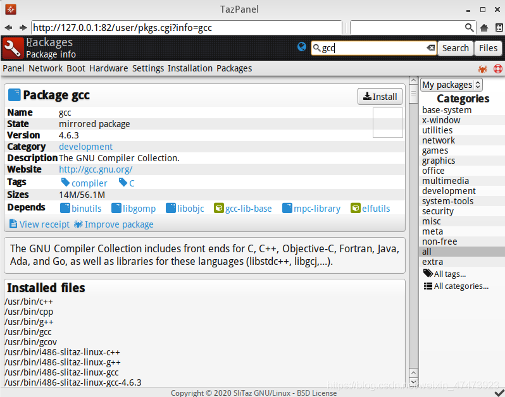This screenshot has height=397, width=505.
Task: Open the http://gcc.gnu.org/ website link
Action: 96,169
